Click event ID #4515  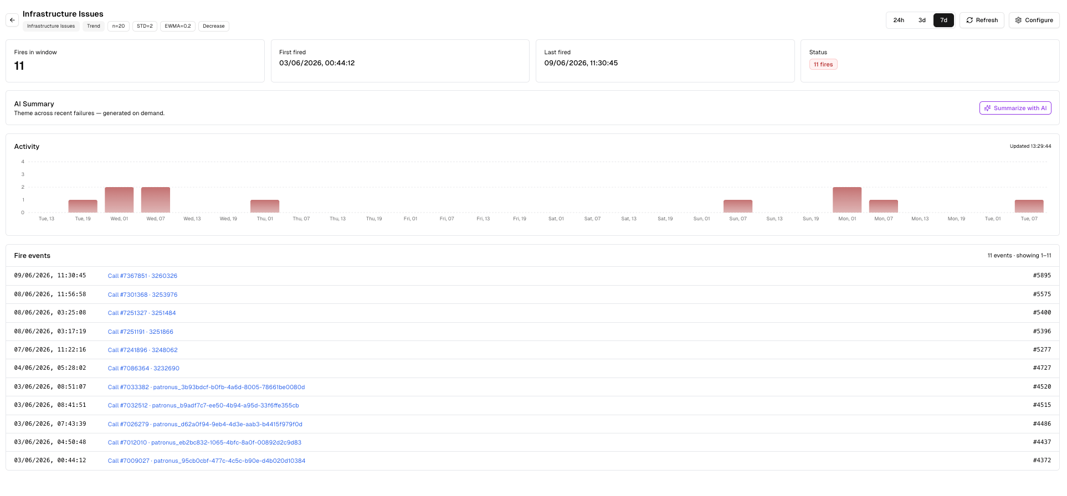1042,405
